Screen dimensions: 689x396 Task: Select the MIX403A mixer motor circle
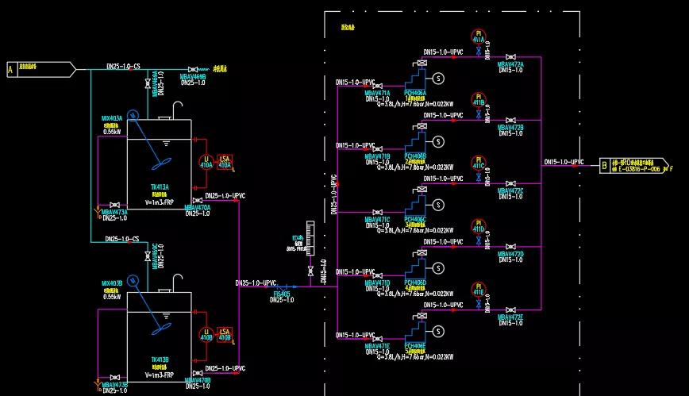(x=133, y=116)
